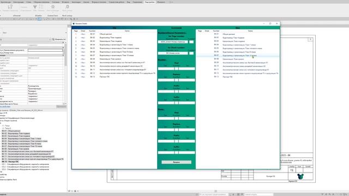Select ВК-08 - Канализация. План кровли in browser
Image resolution: width=349 pixels, height=196 pixels.
pos(15,149)
